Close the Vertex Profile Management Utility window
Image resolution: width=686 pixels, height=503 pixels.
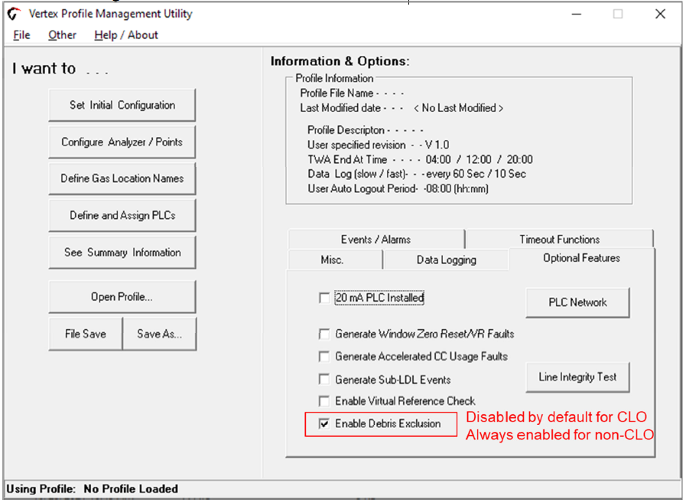(x=660, y=14)
